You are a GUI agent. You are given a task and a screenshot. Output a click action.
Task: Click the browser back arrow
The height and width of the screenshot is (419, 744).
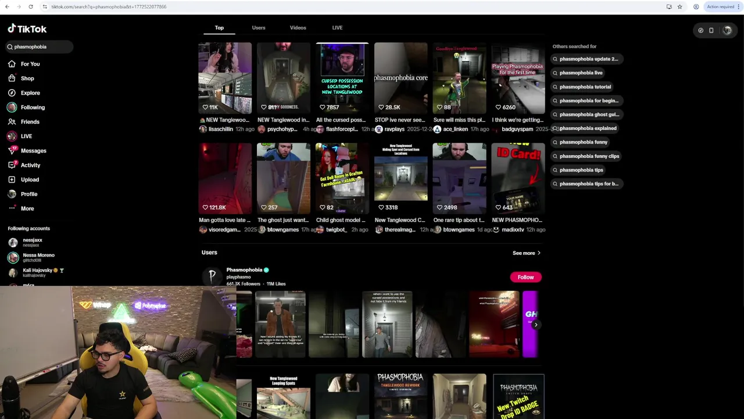coord(6,6)
